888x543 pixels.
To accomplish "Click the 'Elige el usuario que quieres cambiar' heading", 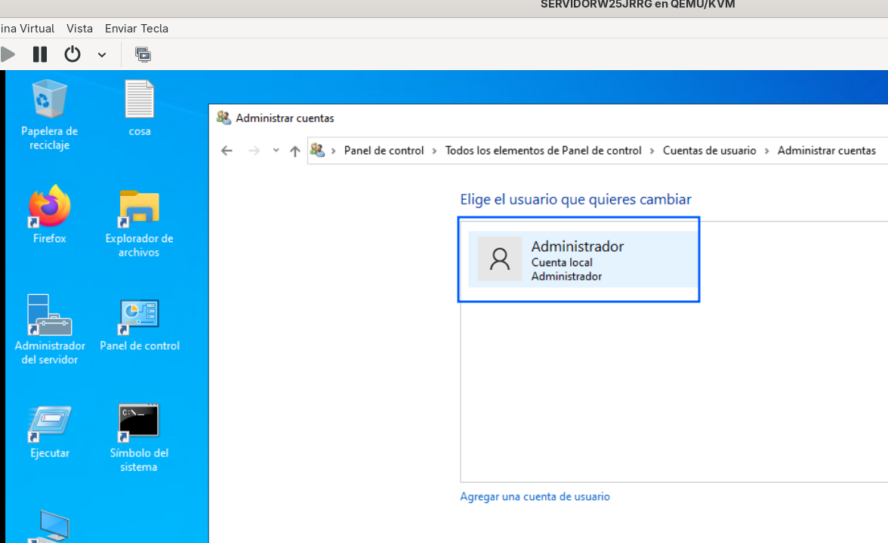I will click(x=575, y=200).
